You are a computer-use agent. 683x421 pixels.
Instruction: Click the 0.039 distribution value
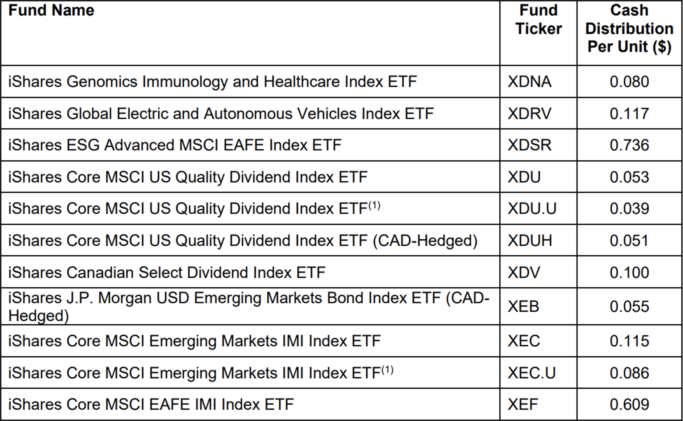point(629,209)
